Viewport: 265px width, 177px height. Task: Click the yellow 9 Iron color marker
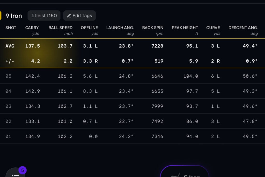[x=1, y=16]
